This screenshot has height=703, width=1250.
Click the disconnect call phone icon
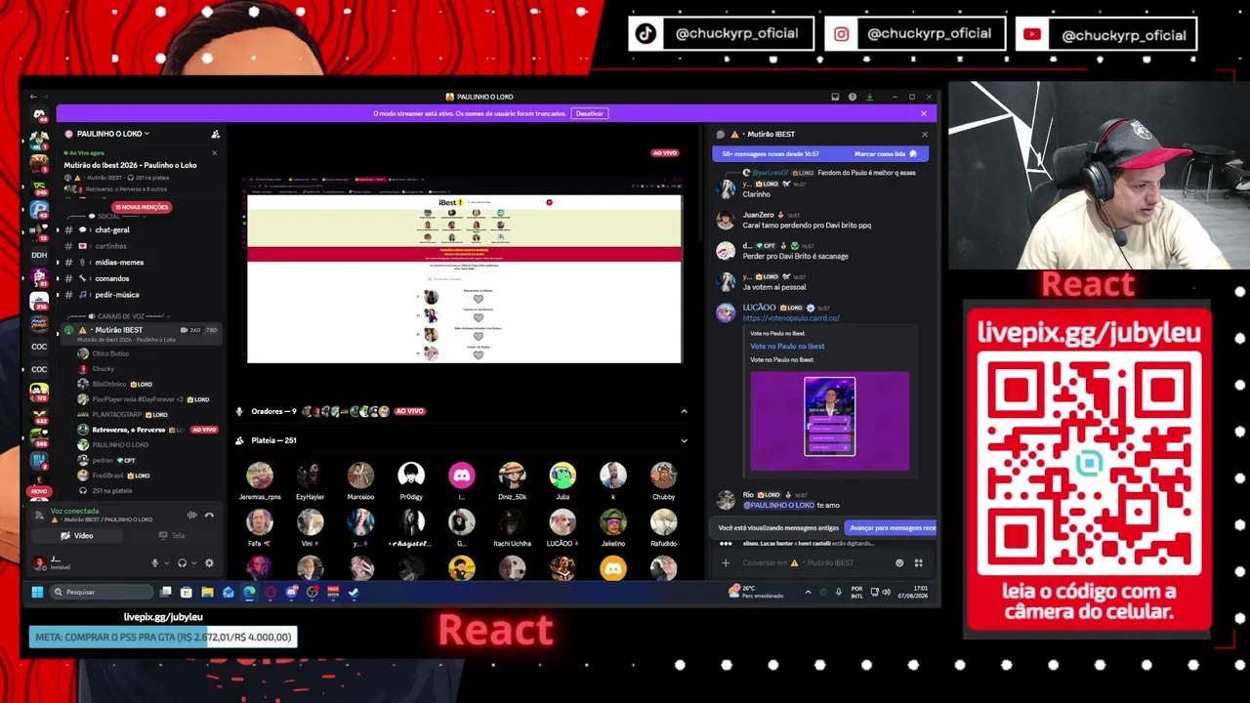[209, 516]
